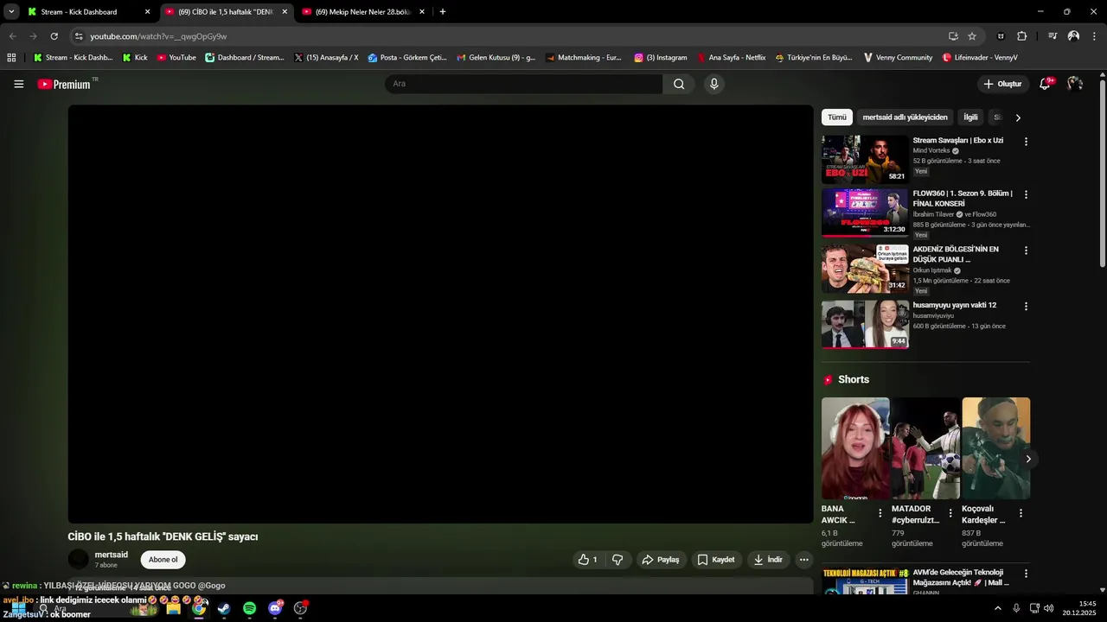This screenshot has width=1107, height=622.
Task: Open OBS Studio from the taskbar
Action: click(301, 608)
